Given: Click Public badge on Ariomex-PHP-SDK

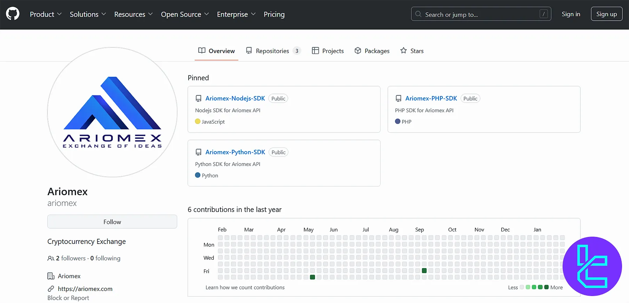Looking at the screenshot, I should pyautogui.click(x=470, y=98).
